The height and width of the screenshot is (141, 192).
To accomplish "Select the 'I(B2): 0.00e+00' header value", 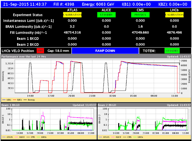I will click(x=173, y=4).
